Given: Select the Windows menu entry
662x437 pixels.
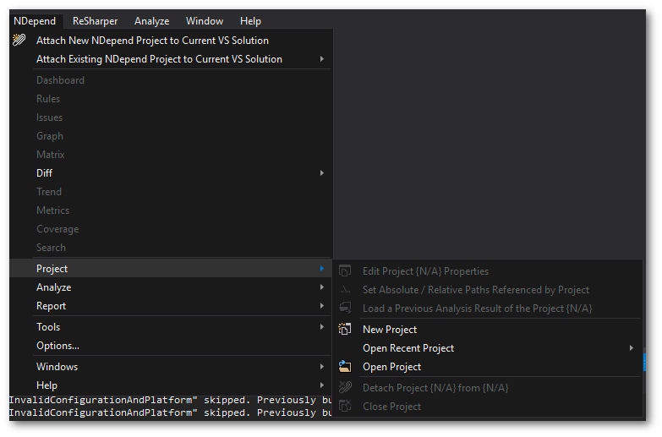Looking at the screenshot, I should pos(171,367).
